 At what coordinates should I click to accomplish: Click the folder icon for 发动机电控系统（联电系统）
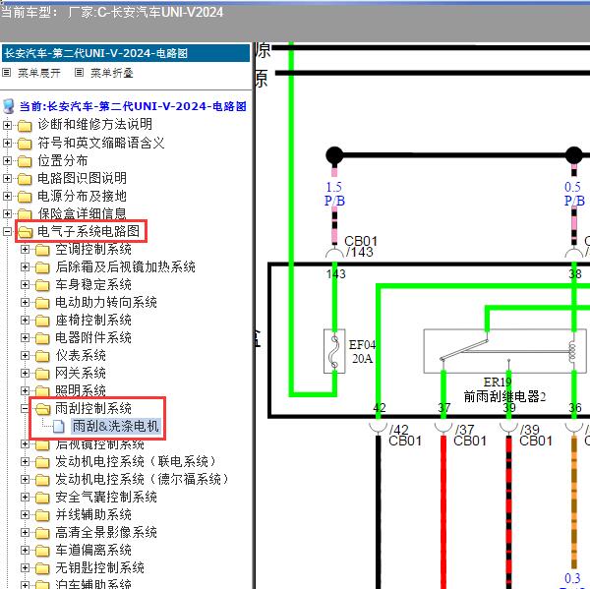click(42, 462)
